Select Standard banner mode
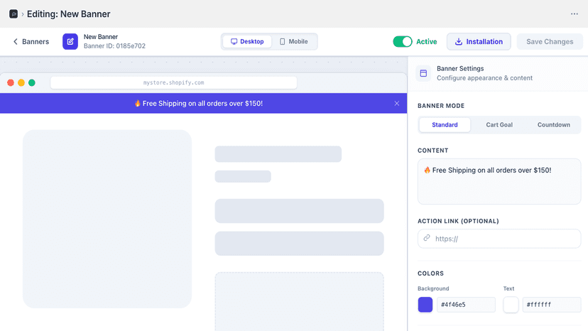The height and width of the screenshot is (331, 588). pyautogui.click(x=445, y=125)
